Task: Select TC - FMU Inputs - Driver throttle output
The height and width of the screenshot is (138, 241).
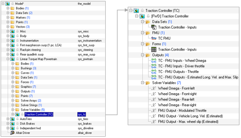Action: (x=181, y=66)
